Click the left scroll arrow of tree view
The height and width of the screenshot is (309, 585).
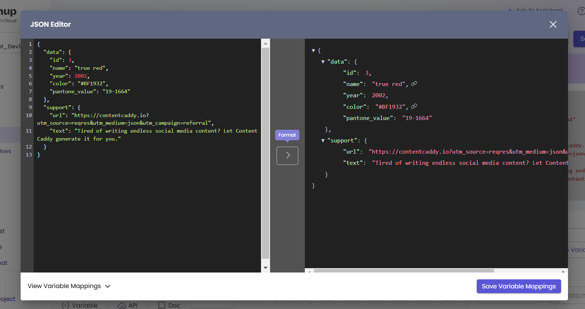[309, 271]
